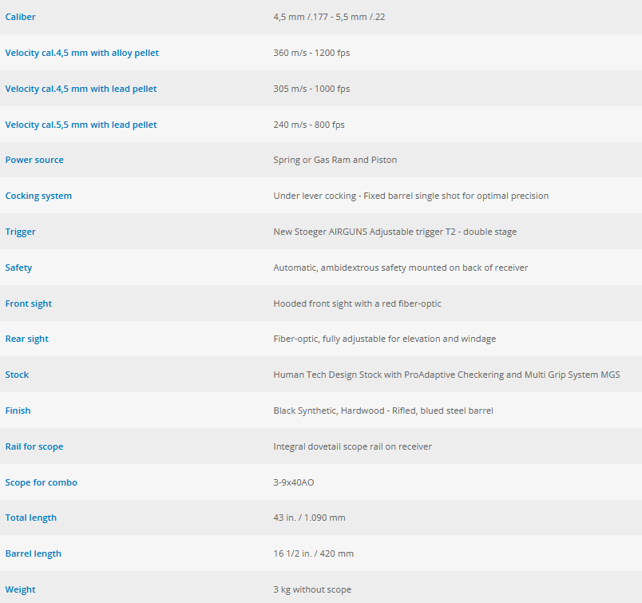Click the 5,5 mm lead pellet velocity label

tap(81, 125)
